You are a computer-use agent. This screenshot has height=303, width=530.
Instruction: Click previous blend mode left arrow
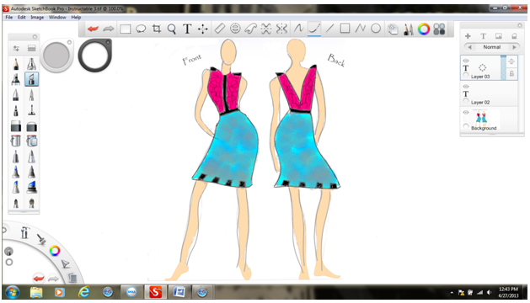(x=469, y=47)
